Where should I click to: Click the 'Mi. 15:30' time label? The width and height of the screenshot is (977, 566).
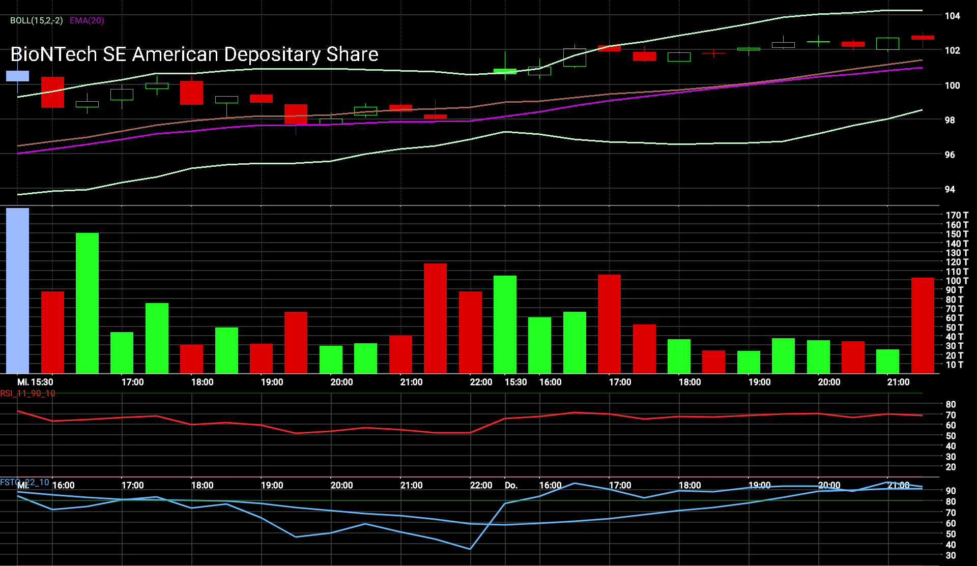[x=35, y=382]
